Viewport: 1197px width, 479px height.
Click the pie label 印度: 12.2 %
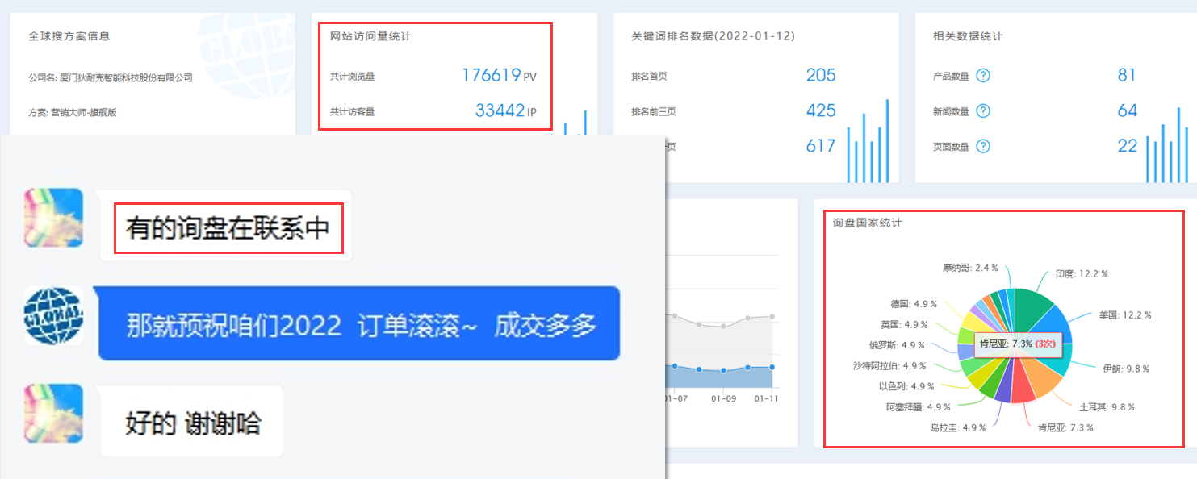click(1082, 274)
